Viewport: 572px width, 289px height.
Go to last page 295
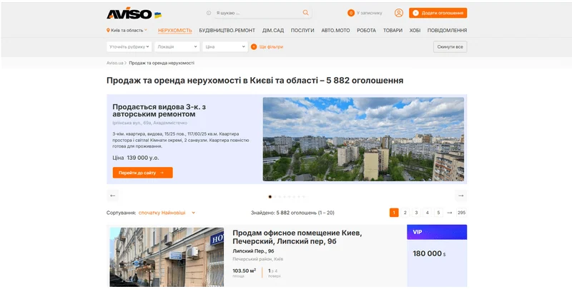(x=461, y=213)
